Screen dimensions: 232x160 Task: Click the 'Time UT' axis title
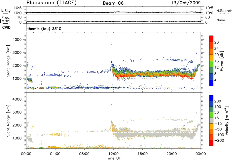point(113,158)
